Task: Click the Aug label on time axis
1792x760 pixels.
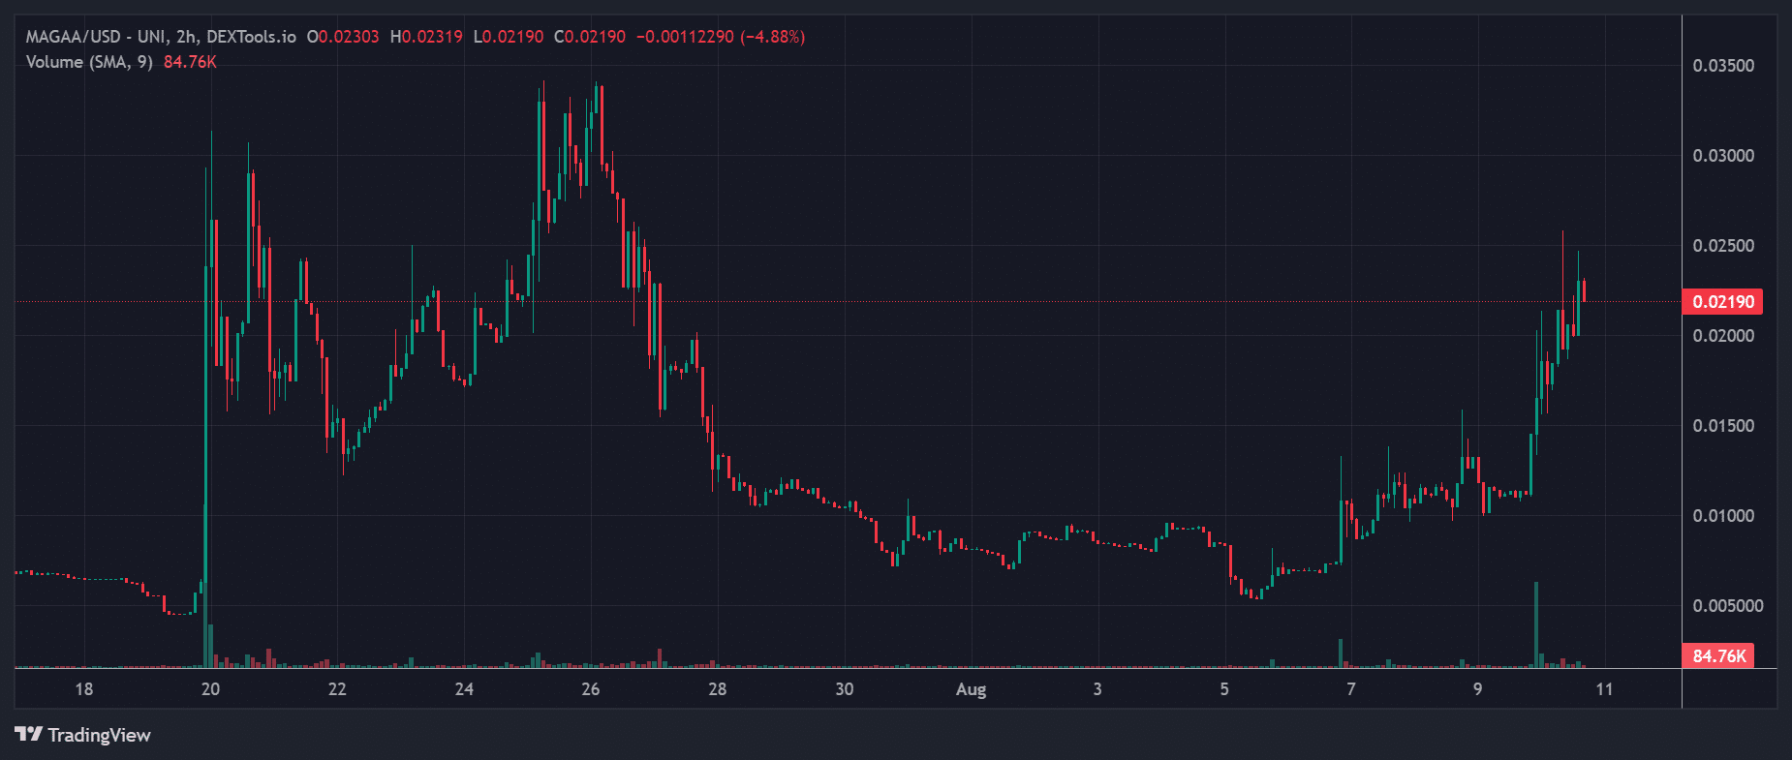Action: point(971,689)
